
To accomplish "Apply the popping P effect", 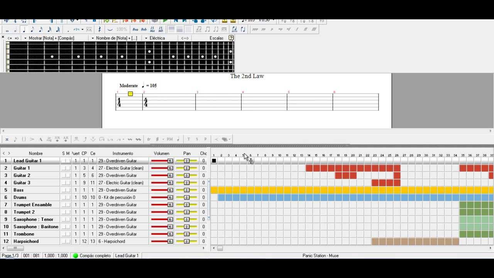I will [205, 139].
